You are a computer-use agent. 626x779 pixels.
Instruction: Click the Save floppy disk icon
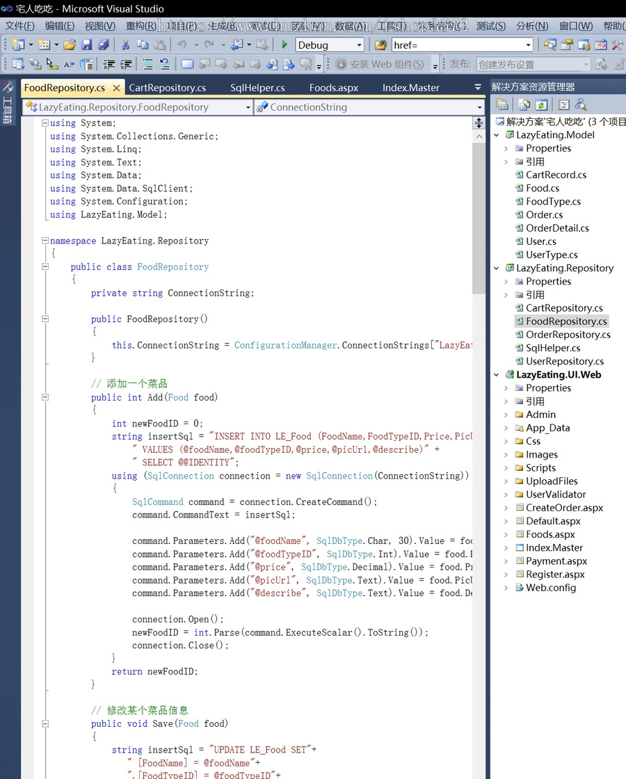[86, 45]
